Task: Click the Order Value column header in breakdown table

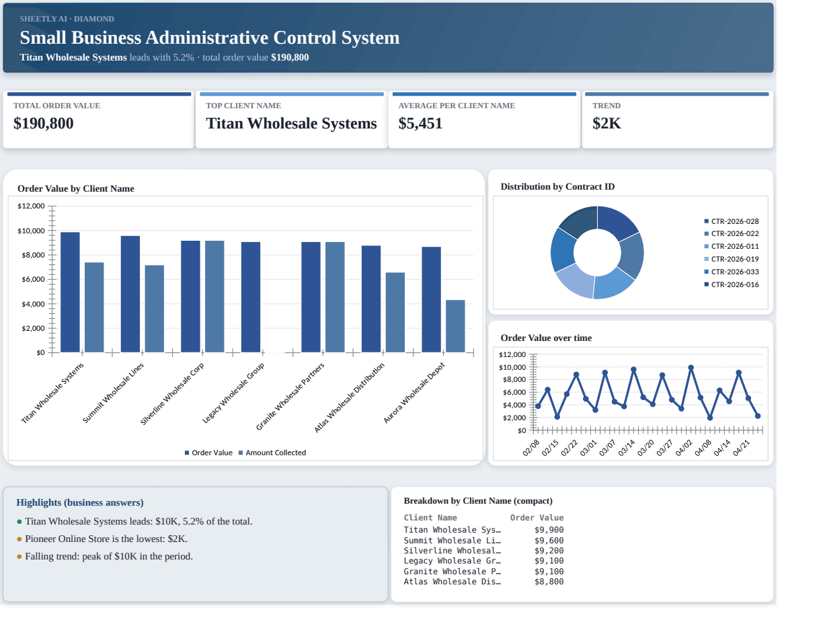Action: (x=537, y=518)
